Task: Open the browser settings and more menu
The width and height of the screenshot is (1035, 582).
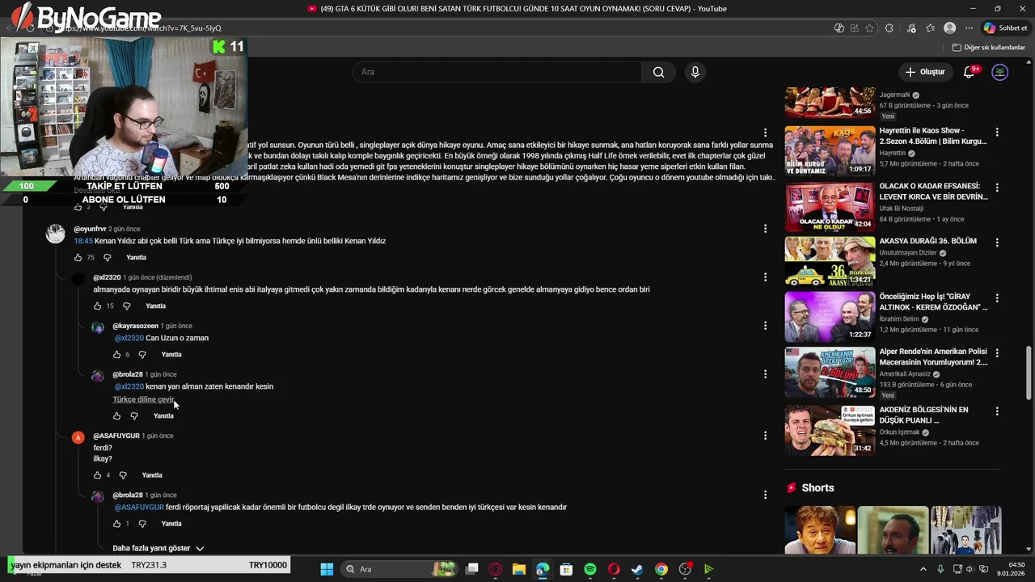Action: [970, 28]
